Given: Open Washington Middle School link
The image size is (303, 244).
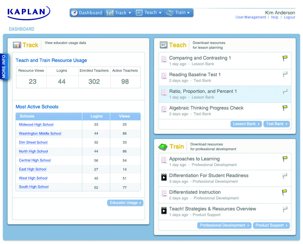Looking at the screenshot, I should coord(40,134).
